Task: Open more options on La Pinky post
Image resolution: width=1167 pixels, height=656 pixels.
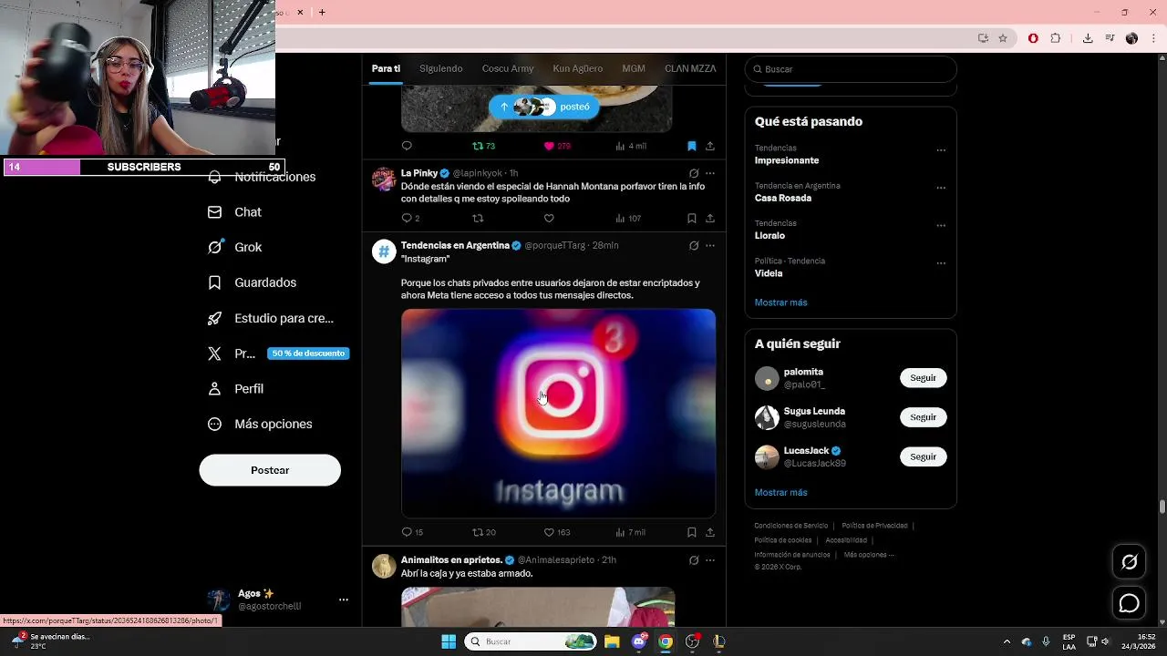Action: coord(710,173)
